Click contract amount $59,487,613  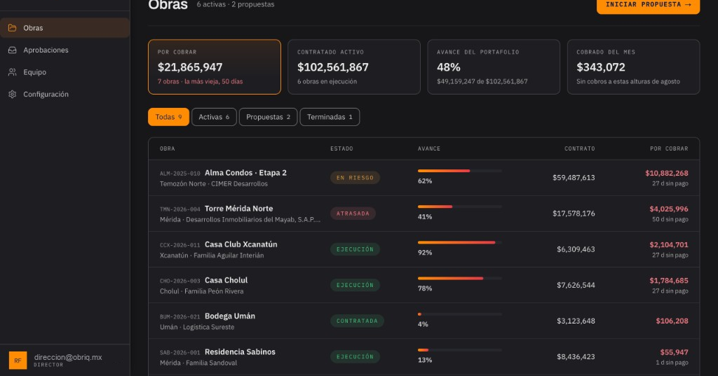tap(574, 177)
